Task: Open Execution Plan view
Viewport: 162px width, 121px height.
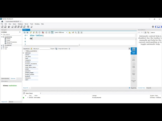Action: click(134, 79)
